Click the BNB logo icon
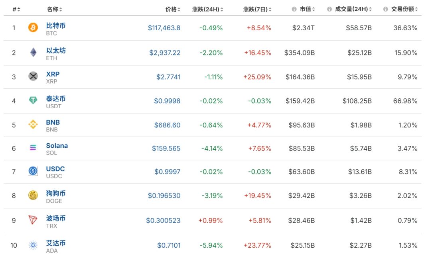The height and width of the screenshot is (254, 426). (33, 125)
